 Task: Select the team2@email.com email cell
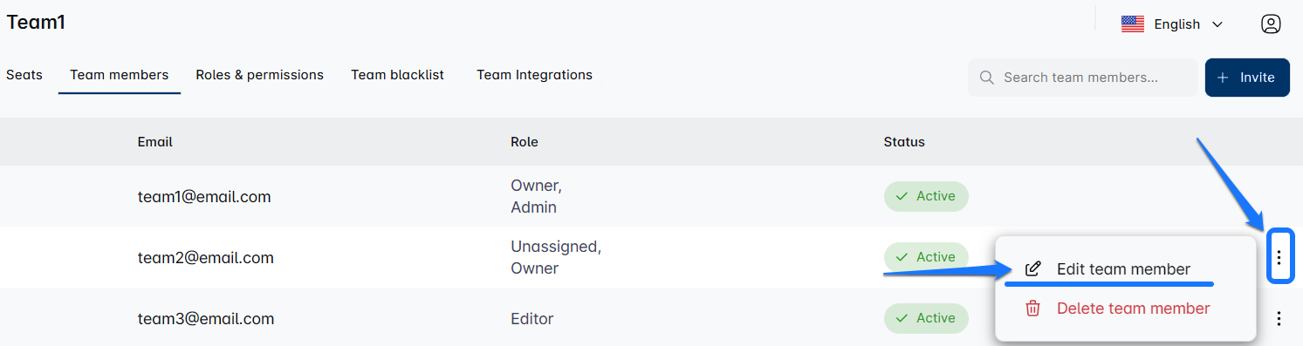click(206, 258)
